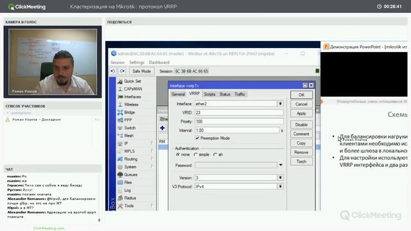This screenshot has height=231, width=411.
Task: Click the blue plus add button
Action: pos(162,128)
